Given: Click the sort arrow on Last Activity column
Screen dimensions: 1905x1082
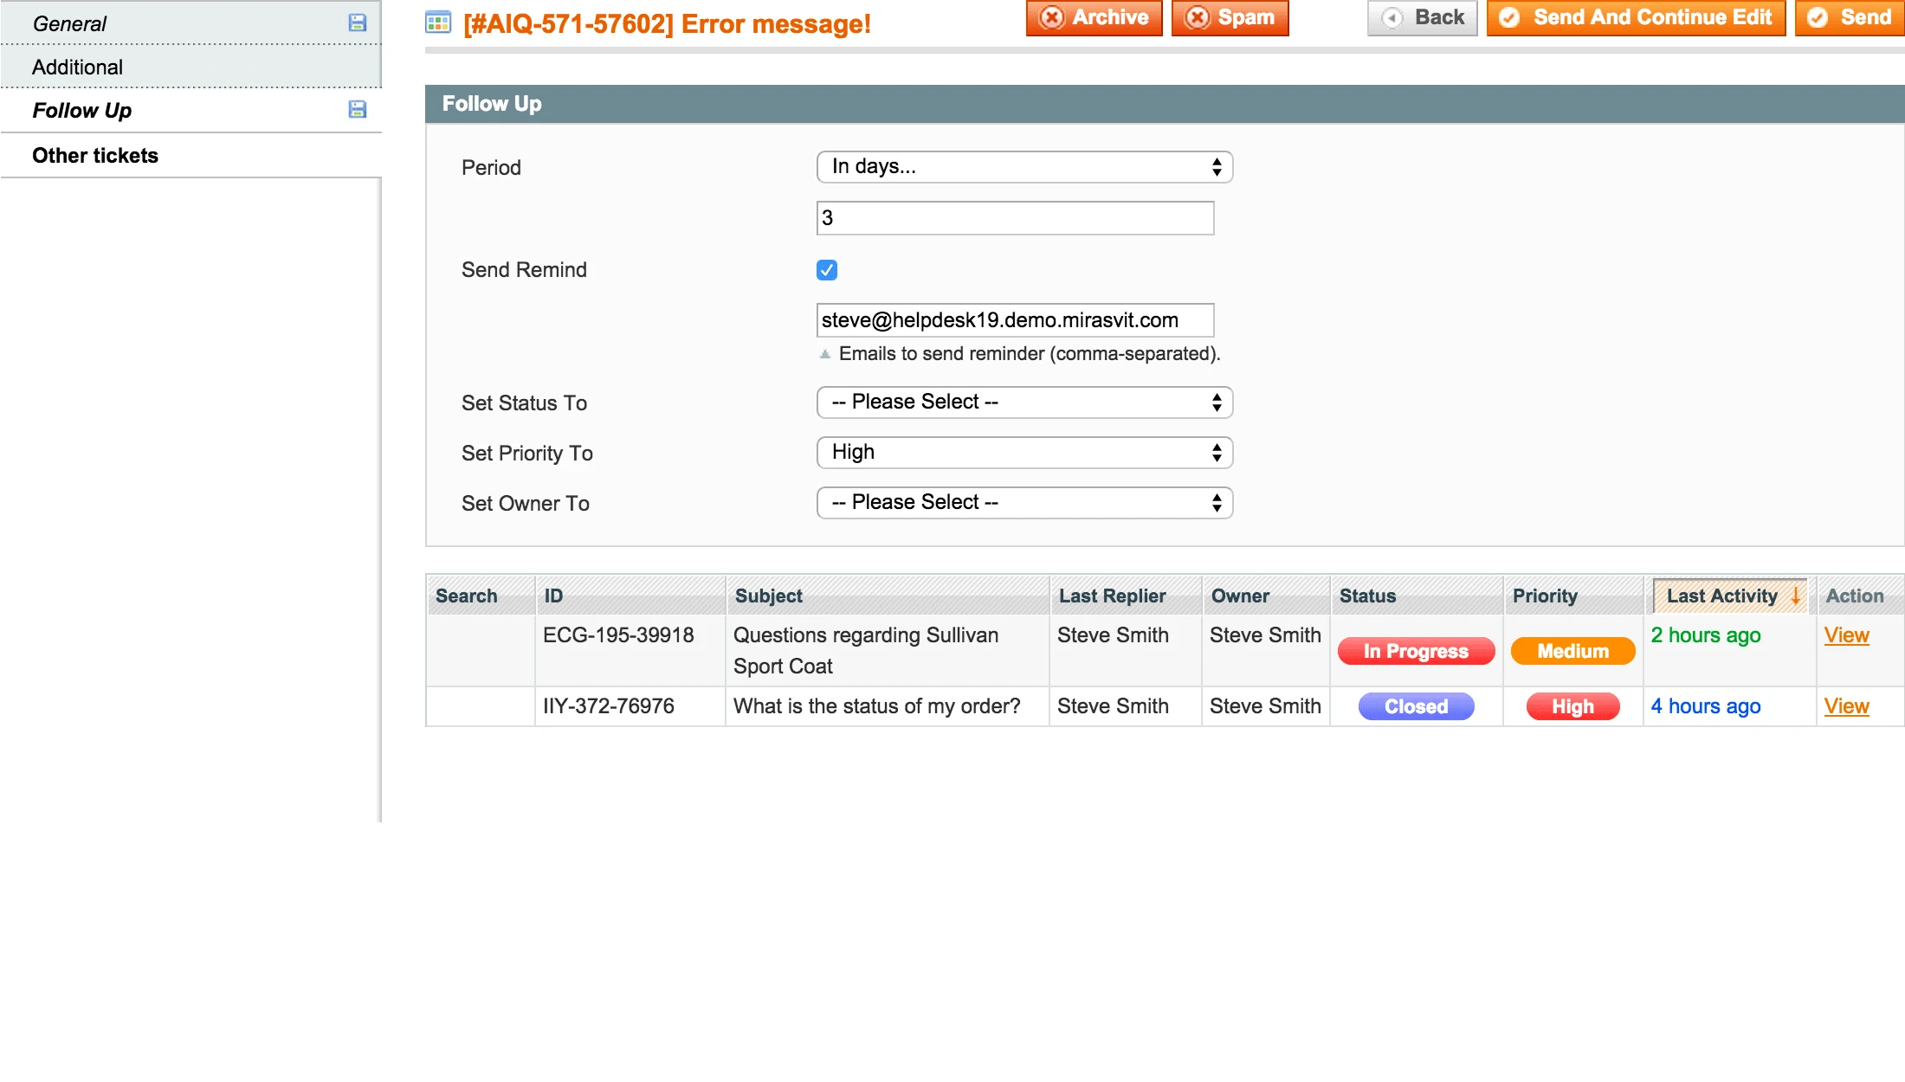Looking at the screenshot, I should point(1794,596).
